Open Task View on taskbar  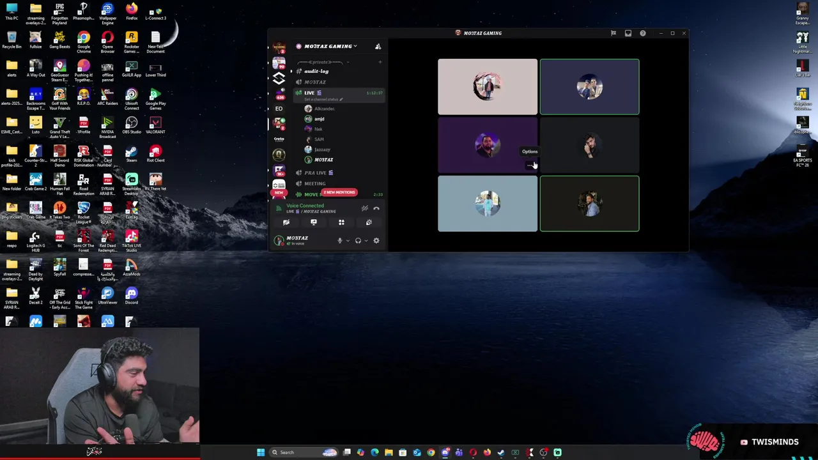coord(346,452)
